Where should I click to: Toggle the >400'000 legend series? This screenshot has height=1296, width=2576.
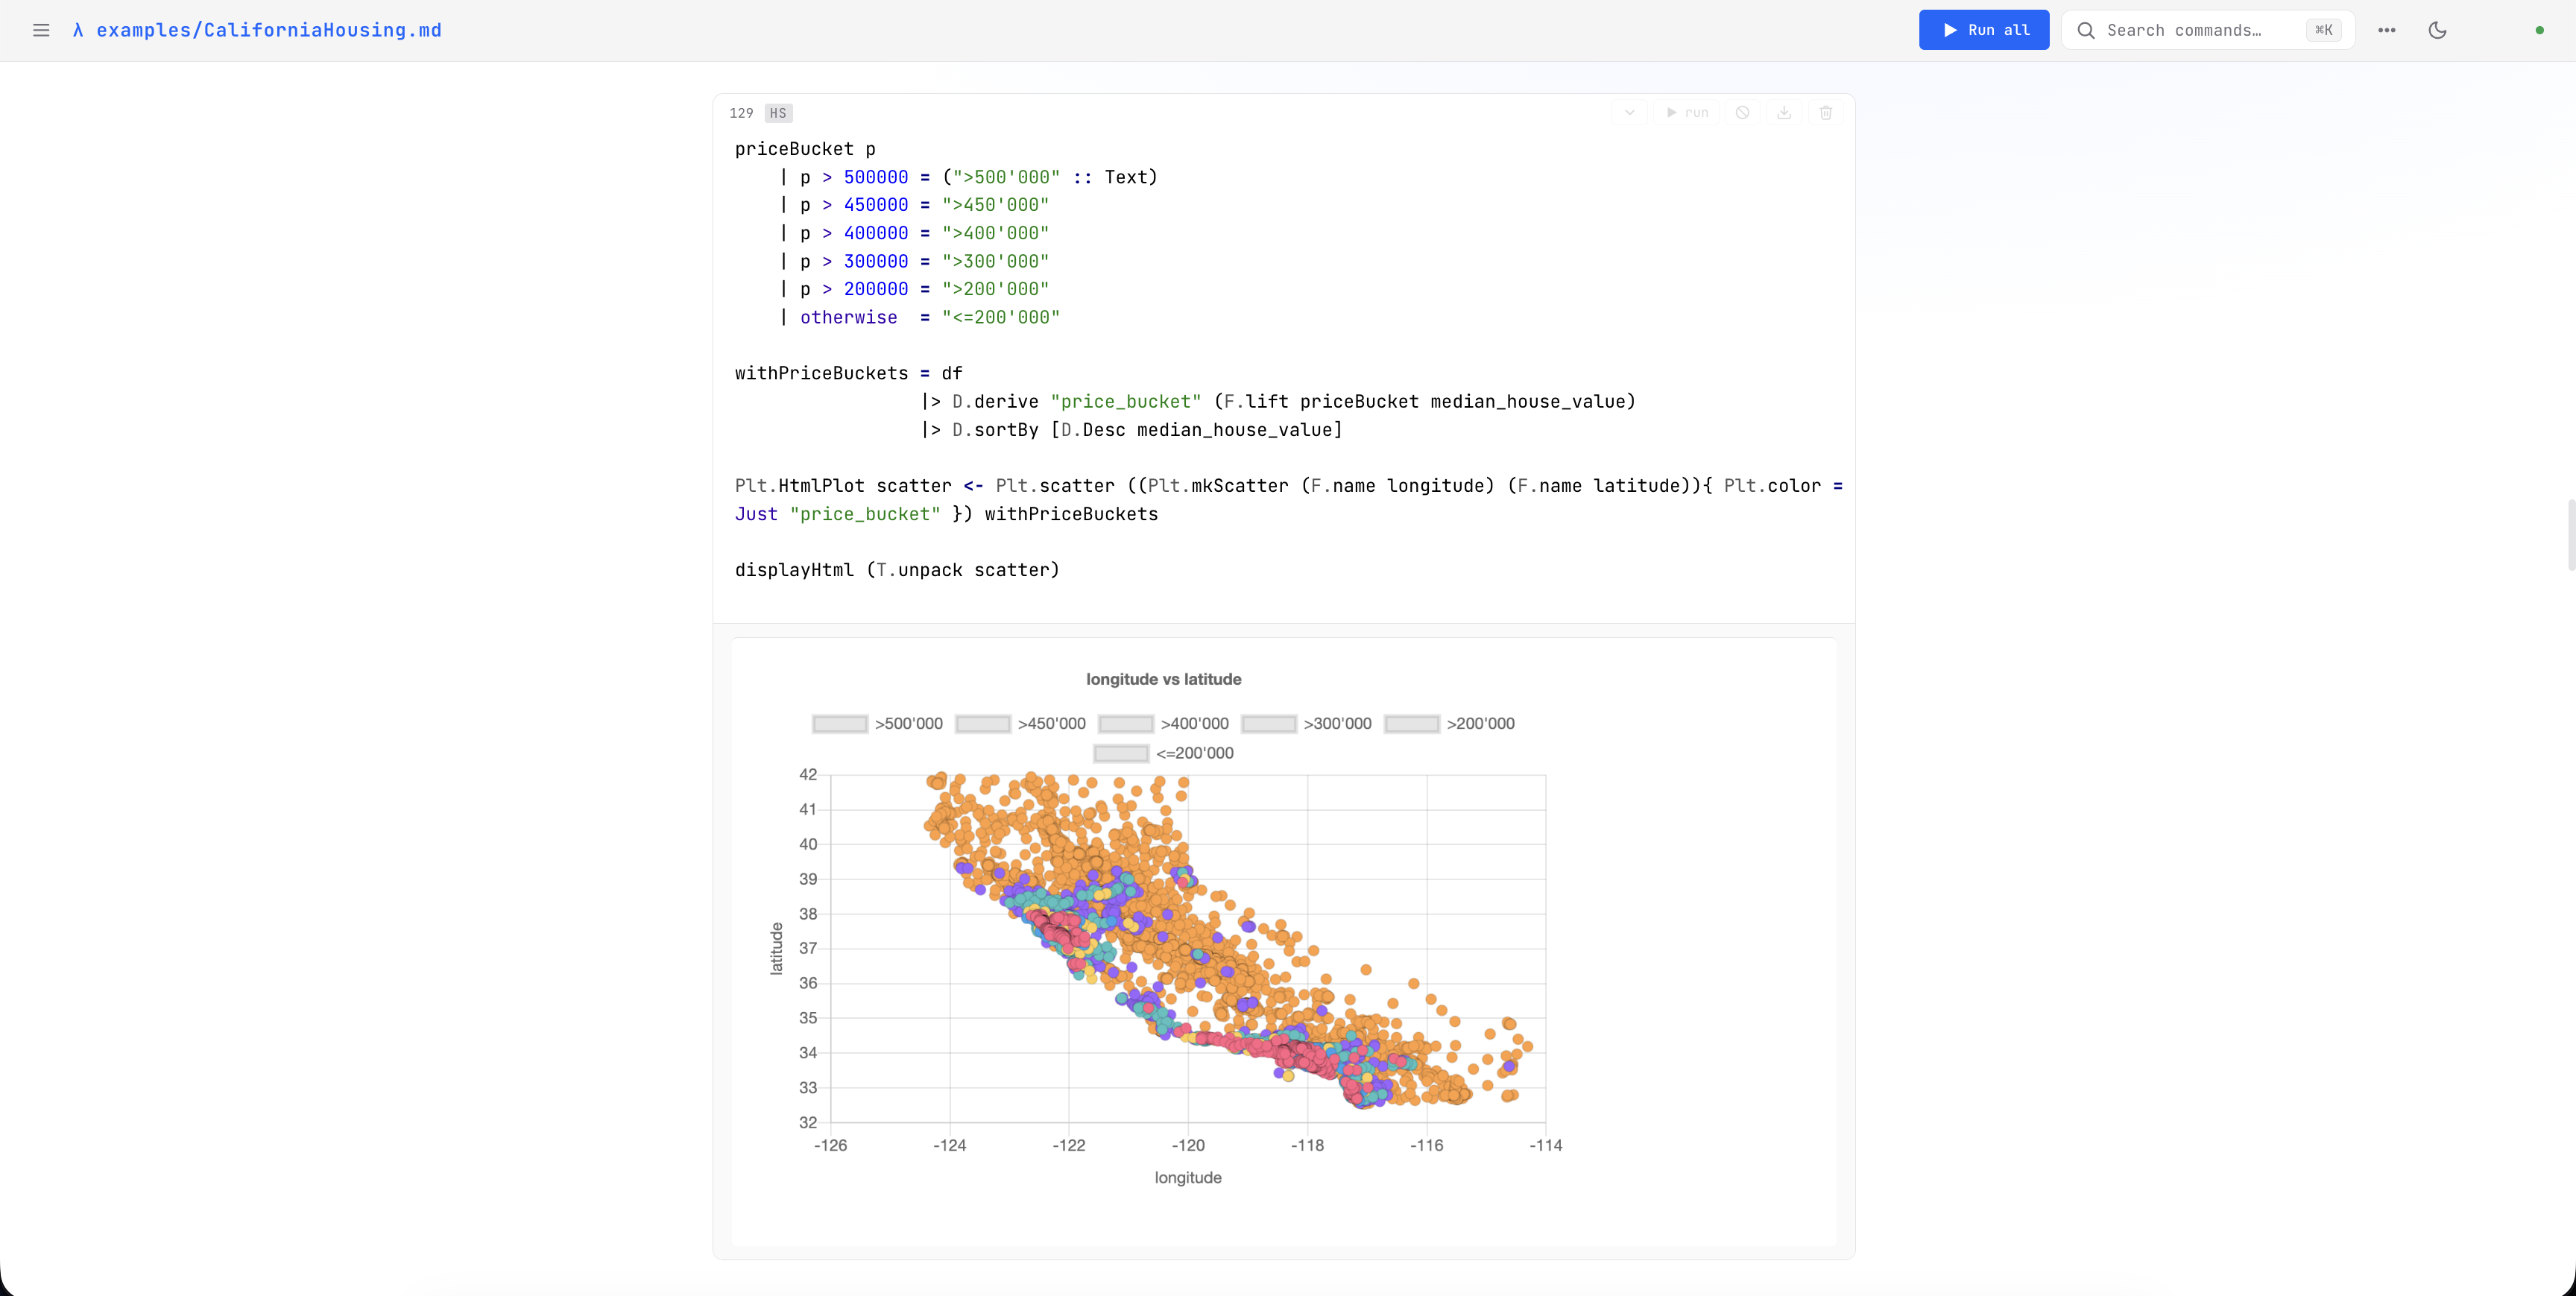click(x=1163, y=723)
